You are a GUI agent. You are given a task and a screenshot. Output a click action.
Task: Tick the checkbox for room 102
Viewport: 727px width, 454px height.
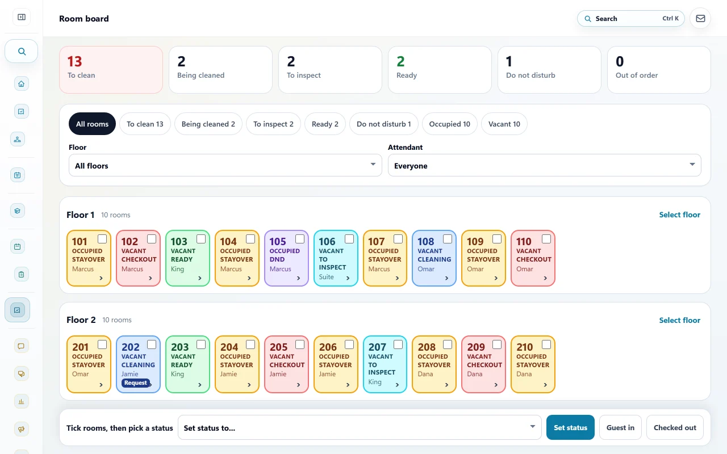pos(152,239)
